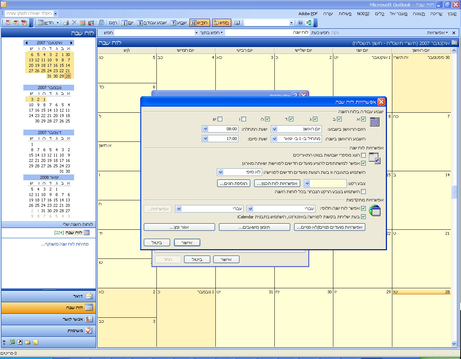
Task: Click the New (חדש) calendar item button
Action: click(x=46, y=23)
